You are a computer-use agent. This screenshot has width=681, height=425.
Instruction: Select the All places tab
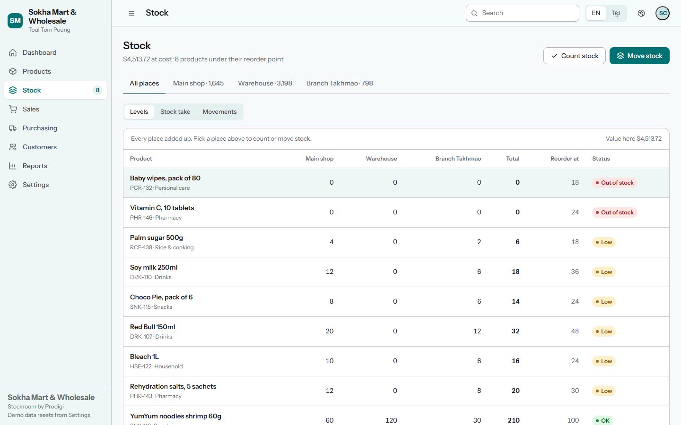tap(144, 84)
